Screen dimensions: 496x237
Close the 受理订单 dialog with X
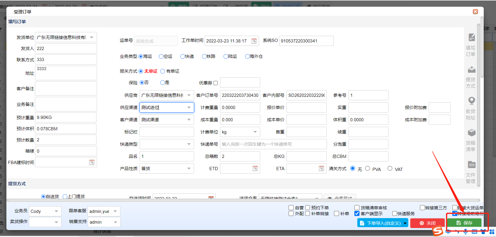475,12
